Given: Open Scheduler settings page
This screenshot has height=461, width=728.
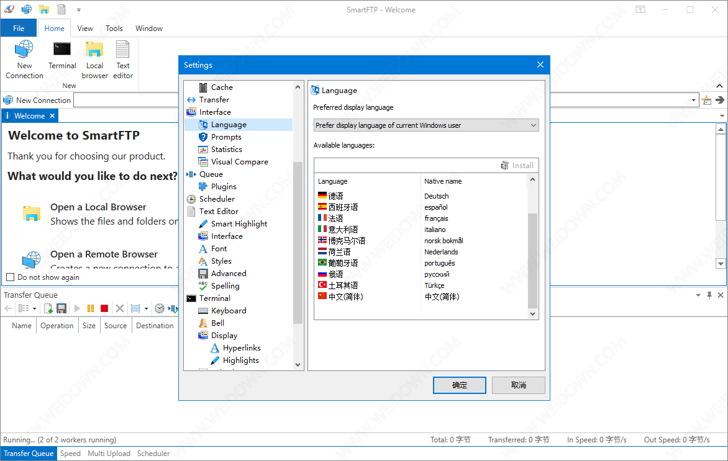Looking at the screenshot, I should pyautogui.click(x=217, y=199).
